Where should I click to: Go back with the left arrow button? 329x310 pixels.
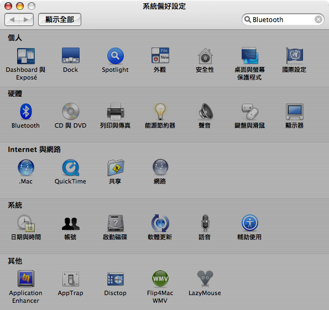(12, 19)
